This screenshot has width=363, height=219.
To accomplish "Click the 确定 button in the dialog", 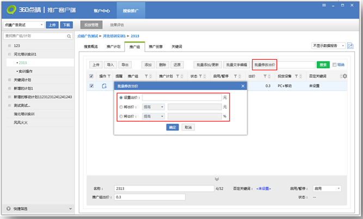I will (173, 127).
